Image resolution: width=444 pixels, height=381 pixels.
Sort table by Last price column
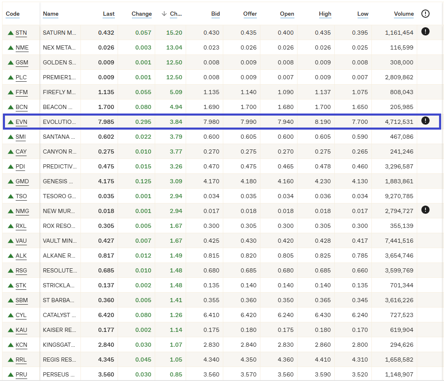(x=109, y=14)
